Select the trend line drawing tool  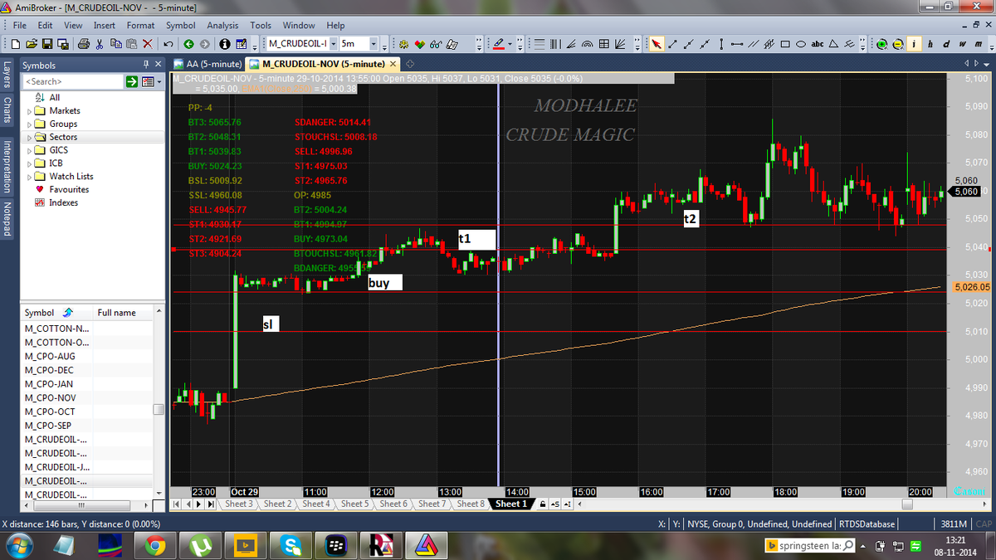673,44
